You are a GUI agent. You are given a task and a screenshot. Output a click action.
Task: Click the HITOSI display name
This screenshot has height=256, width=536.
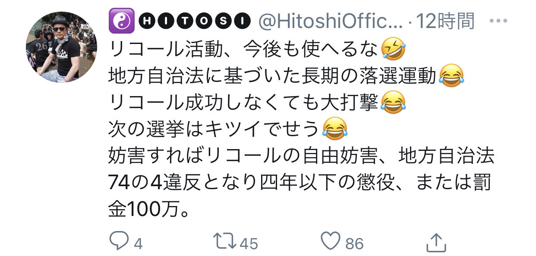point(195,22)
